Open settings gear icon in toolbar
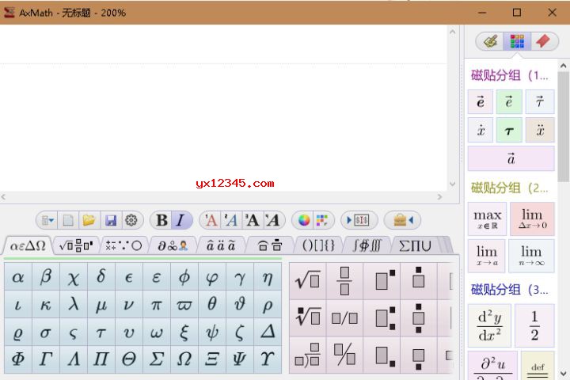Image resolution: width=570 pixels, height=380 pixels. point(131,220)
